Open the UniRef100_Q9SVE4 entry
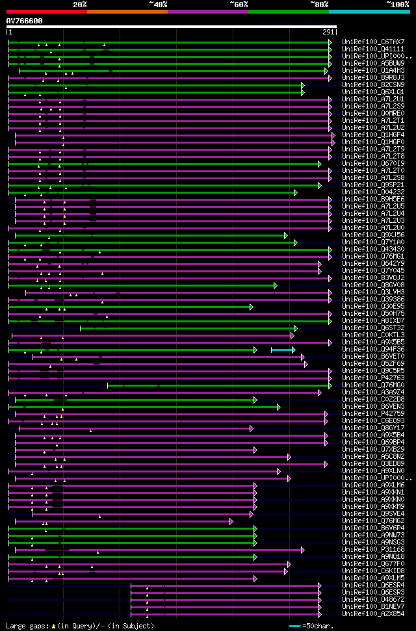Screen dimensions: 416x631 (373, 514)
